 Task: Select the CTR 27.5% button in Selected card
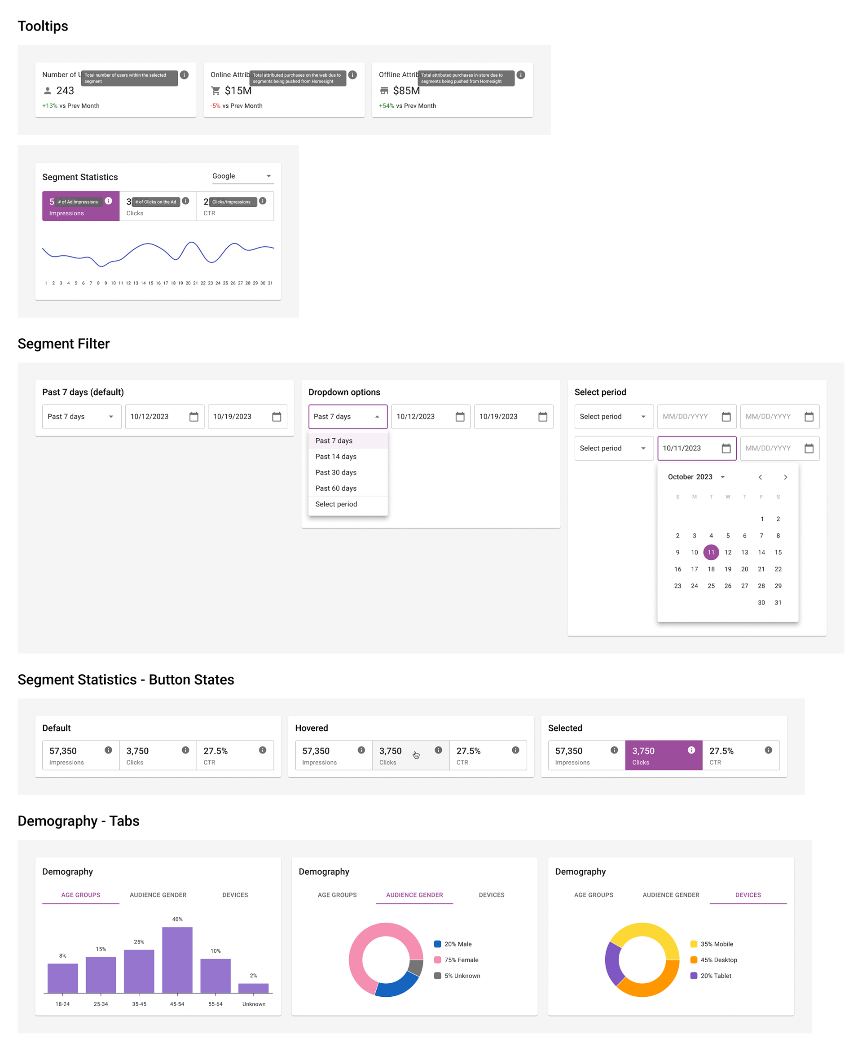click(x=741, y=755)
